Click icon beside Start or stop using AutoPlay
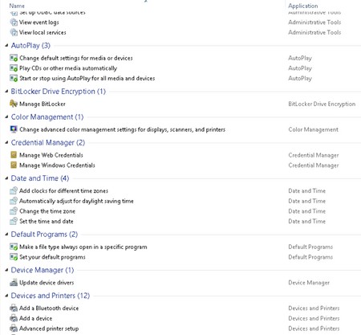 click(x=14, y=78)
